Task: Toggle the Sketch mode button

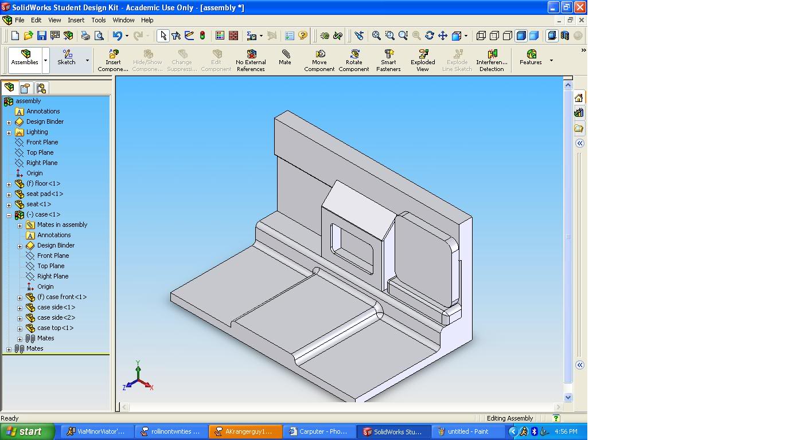Action: click(x=65, y=60)
